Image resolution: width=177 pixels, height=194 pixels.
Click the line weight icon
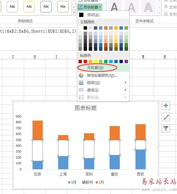(x=81, y=83)
